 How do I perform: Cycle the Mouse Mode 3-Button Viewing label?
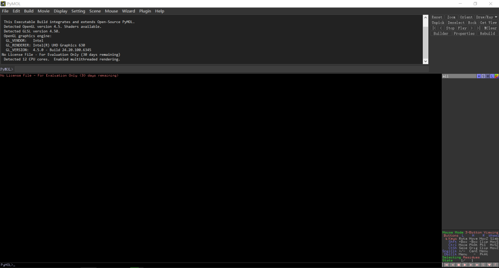click(470, 232)
